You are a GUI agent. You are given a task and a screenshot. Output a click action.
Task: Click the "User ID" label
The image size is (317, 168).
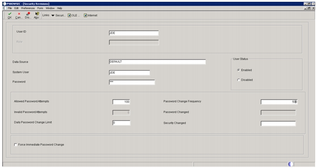21,32
